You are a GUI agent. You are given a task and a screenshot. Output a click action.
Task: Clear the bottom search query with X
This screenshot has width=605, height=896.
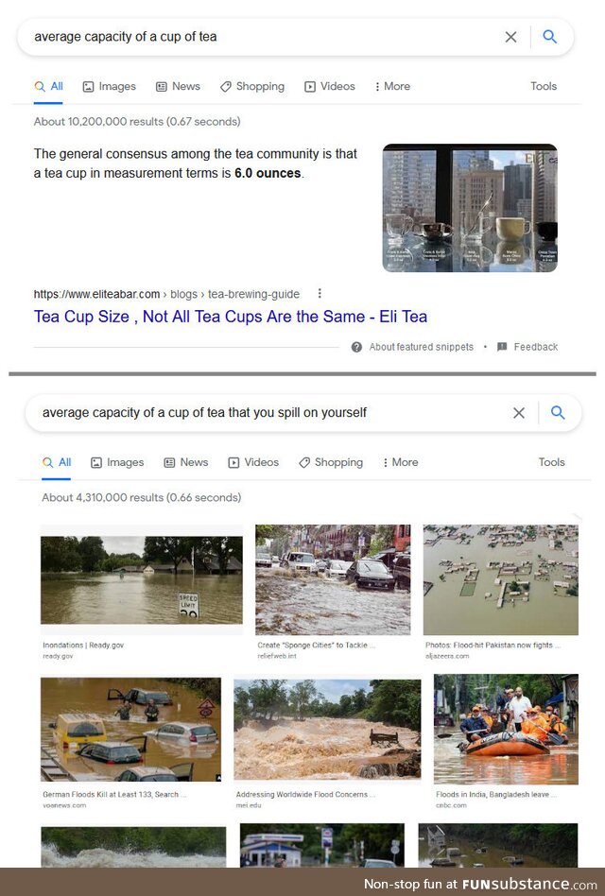[x=519, y=413]
